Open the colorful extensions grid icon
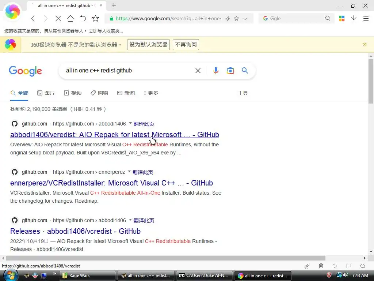The image size is (374, 281). coord(341,18)
